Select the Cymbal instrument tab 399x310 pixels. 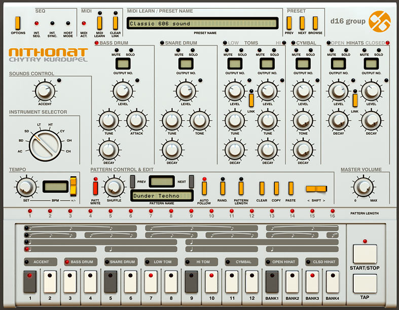click(241, 262)
